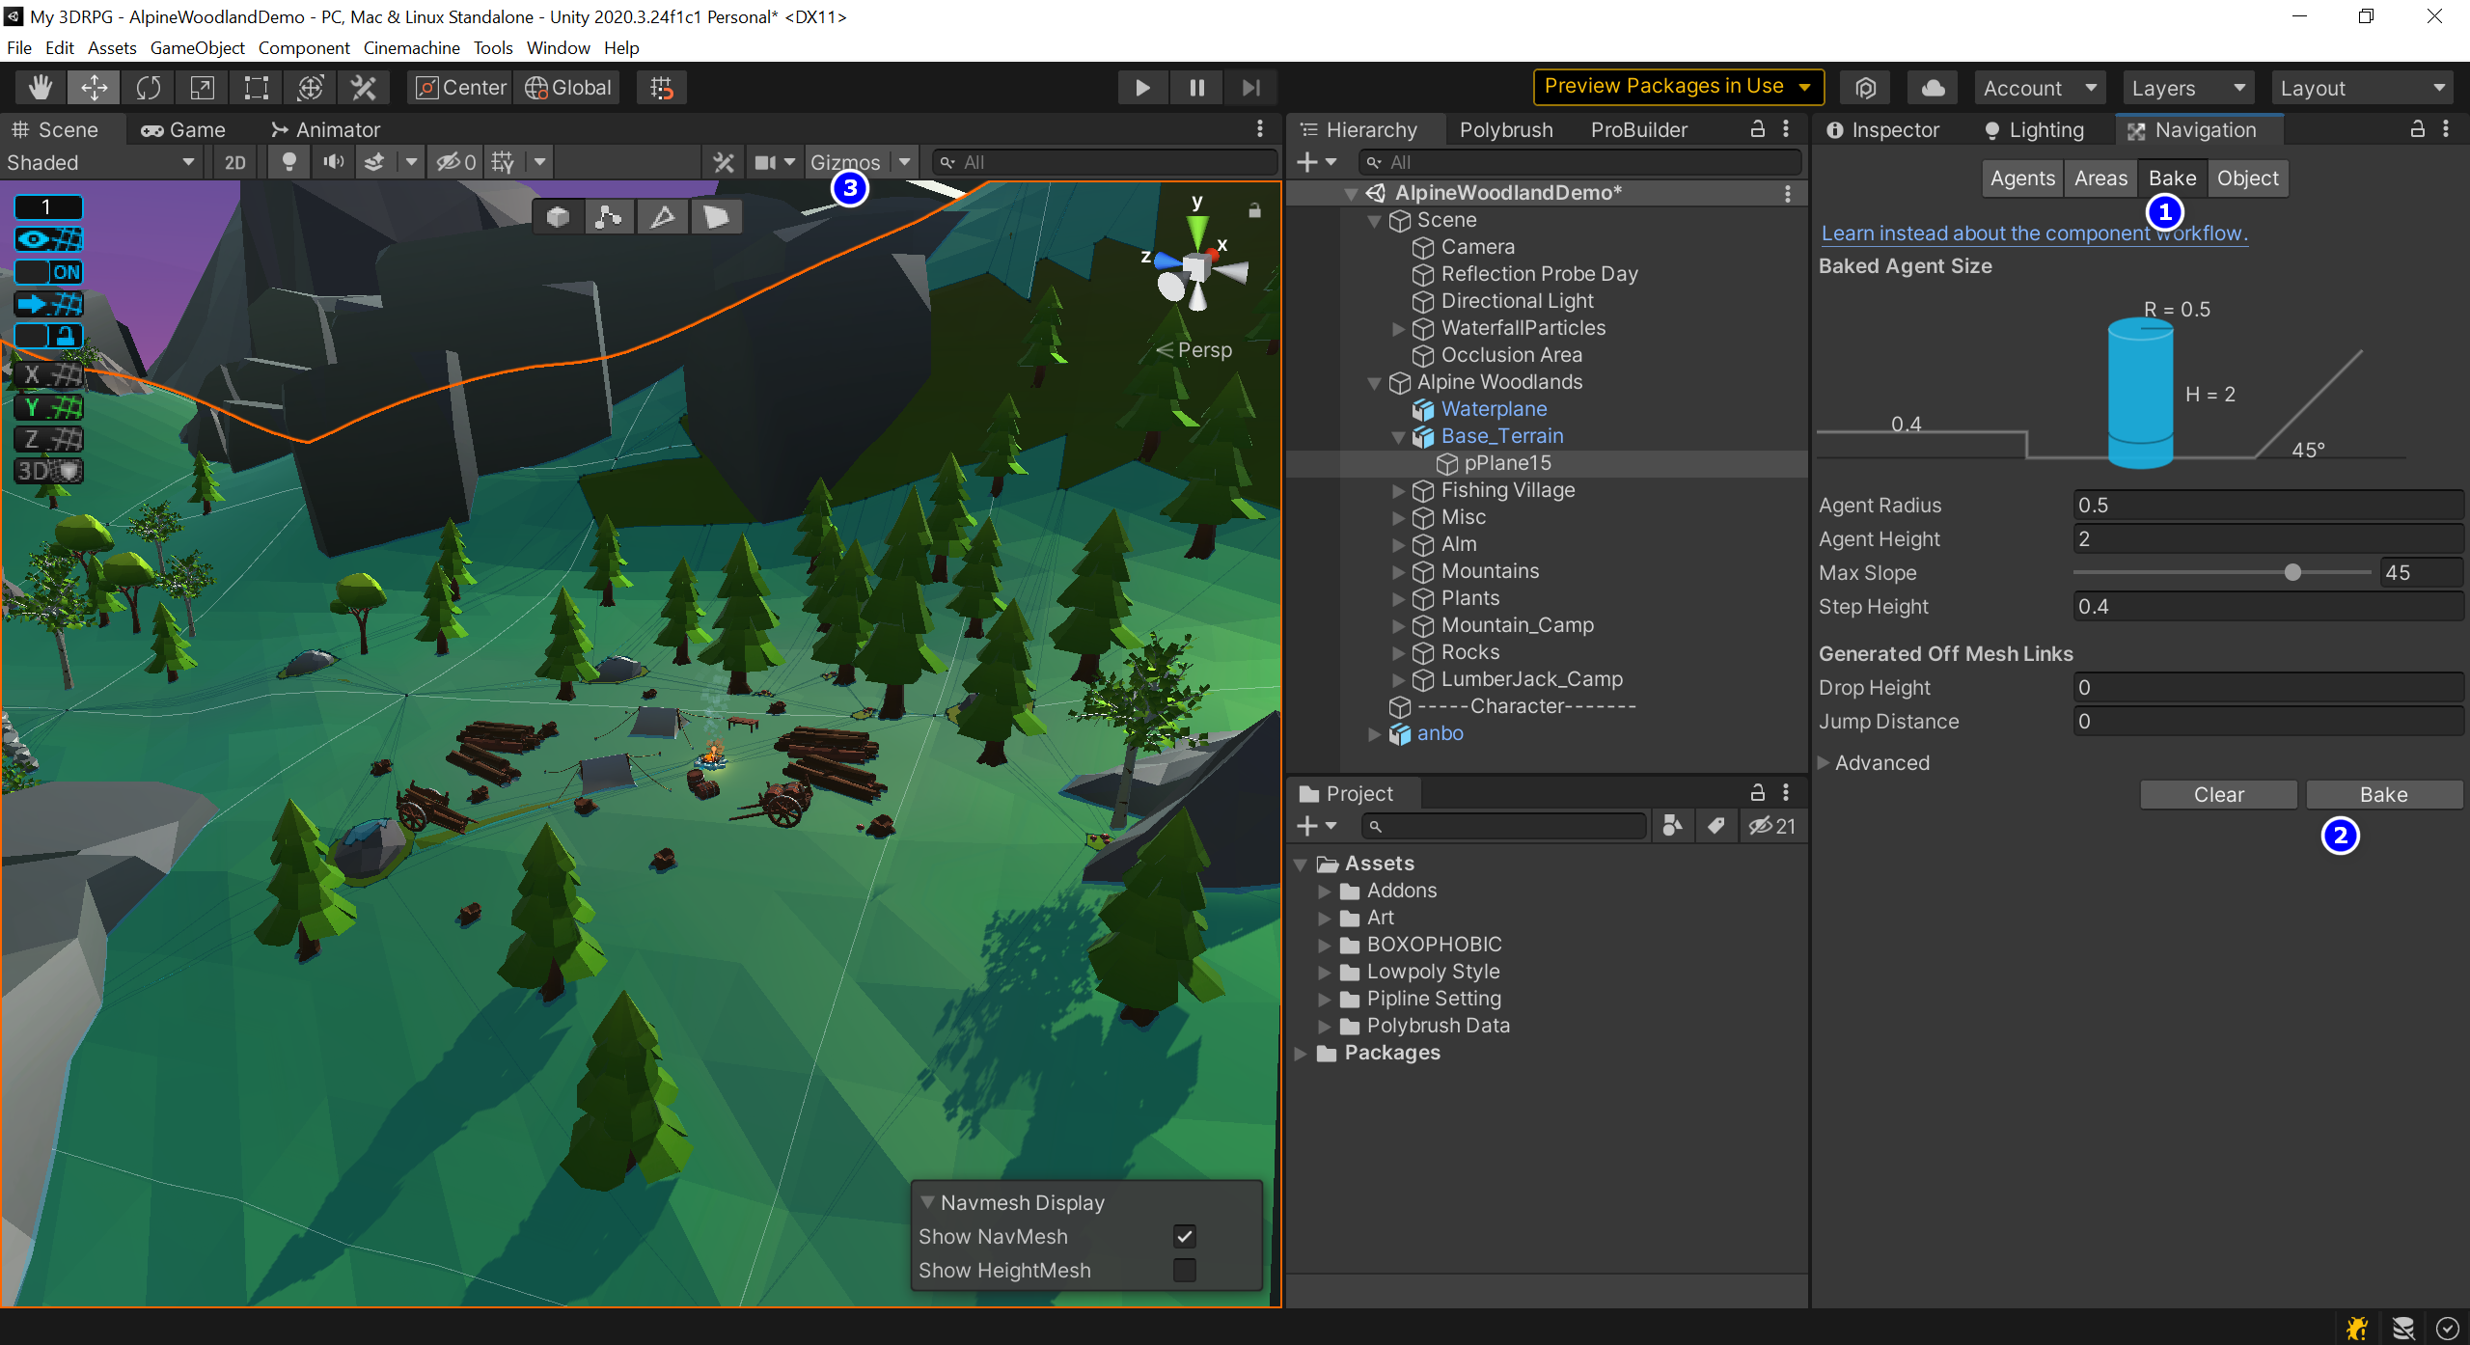Switch to the Animator tab
Screen dimensions: 2470x1345
click(x=325, y=129)
